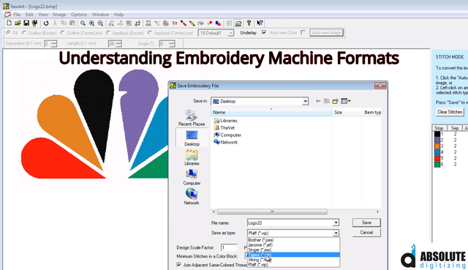
Task: Click the Save as type dropdown arrow
Action: (x=336, y=233)
